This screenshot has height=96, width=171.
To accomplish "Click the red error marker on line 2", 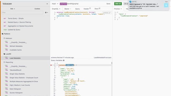I will click(x=51, y=65).
